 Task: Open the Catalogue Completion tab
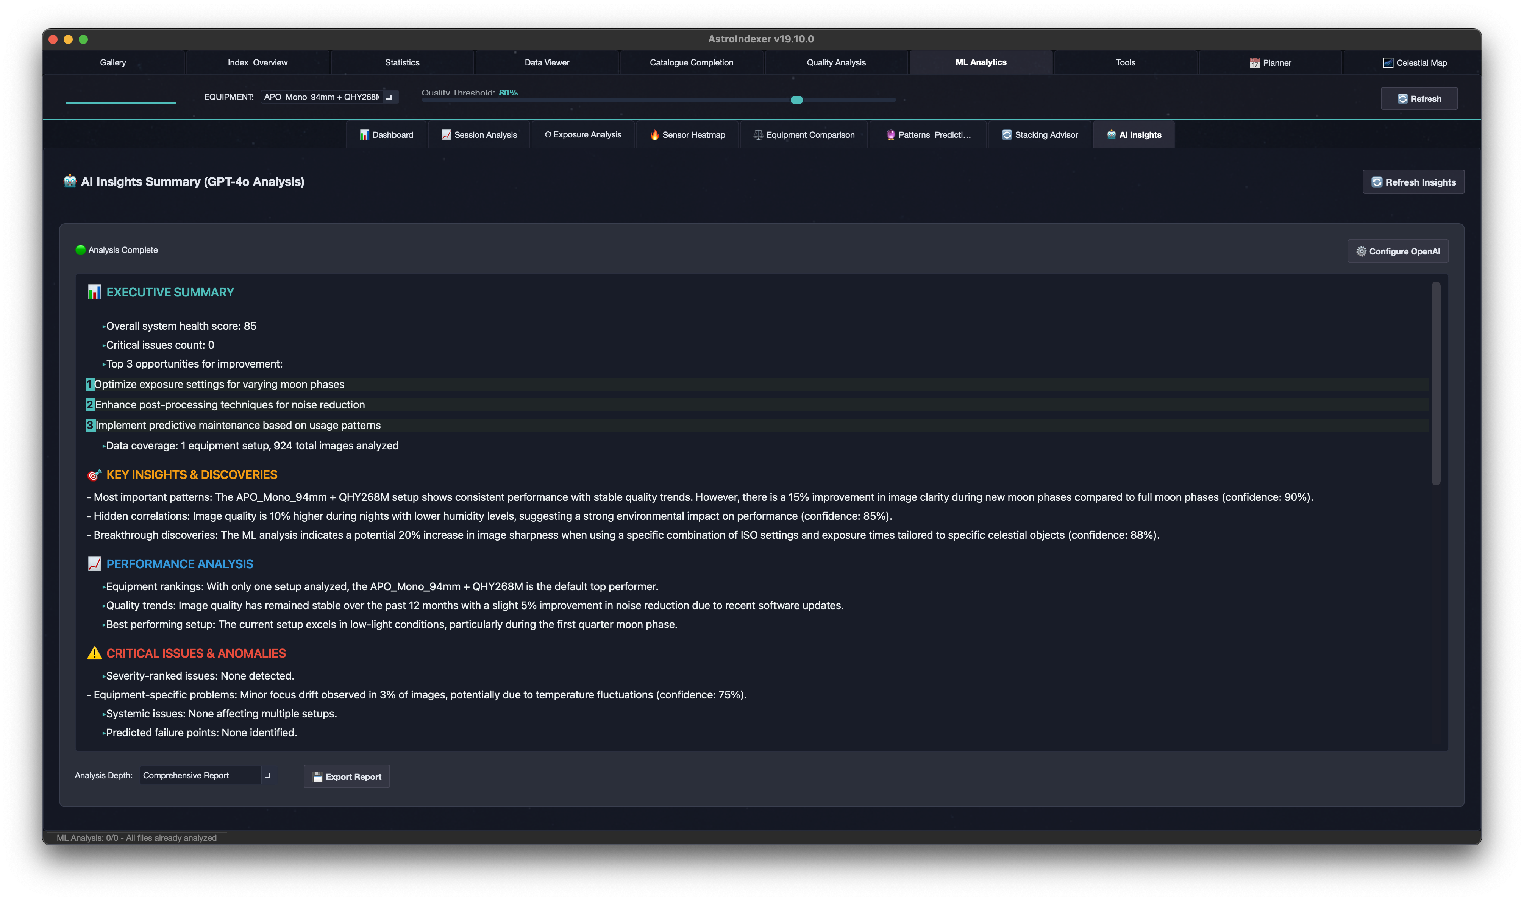(691, 62)
